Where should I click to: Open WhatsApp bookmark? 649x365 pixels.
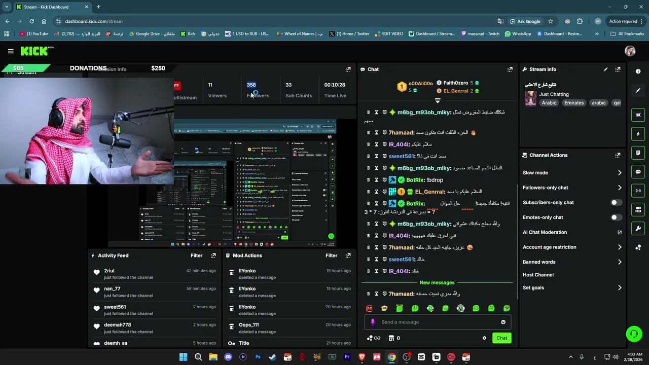coord(518,34)
